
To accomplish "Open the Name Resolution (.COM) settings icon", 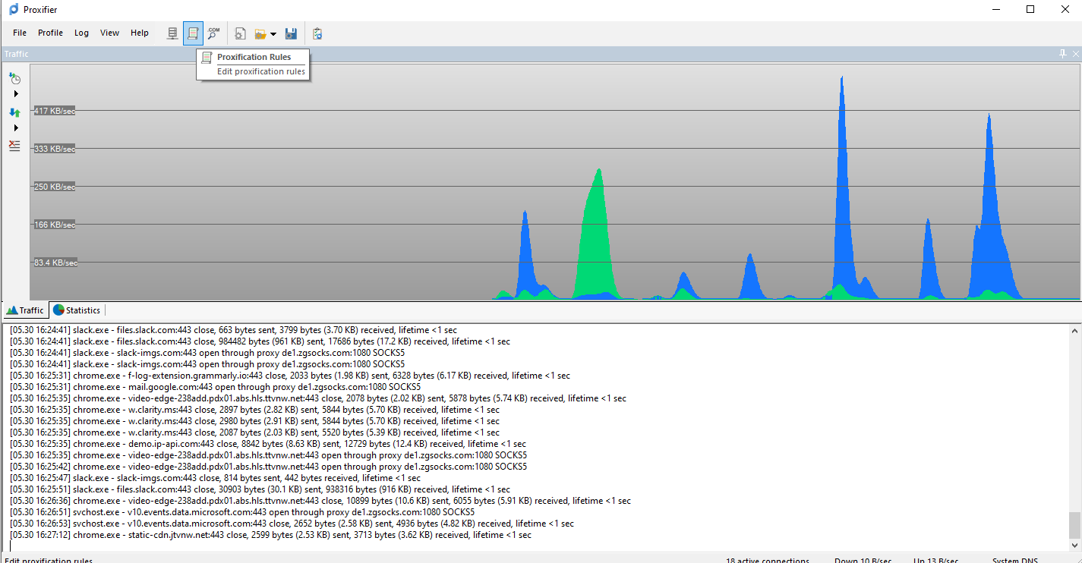I will point(213,33).
